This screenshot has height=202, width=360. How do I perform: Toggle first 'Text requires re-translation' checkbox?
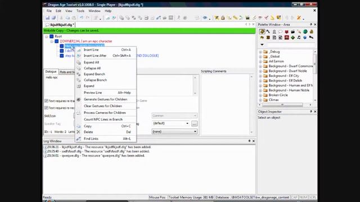[x=46, y=101]
